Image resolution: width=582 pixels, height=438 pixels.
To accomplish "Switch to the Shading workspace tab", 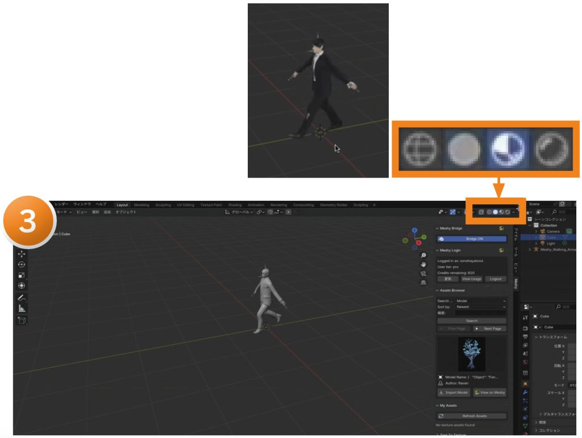I will click(235, 205).
